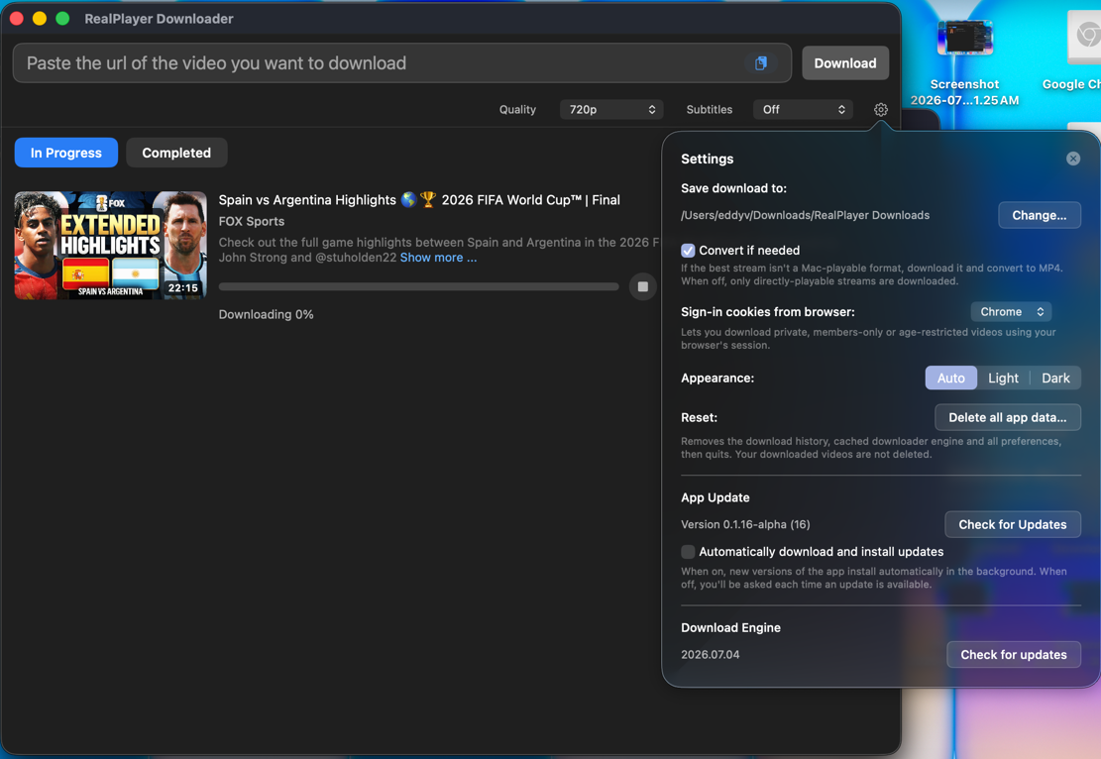
Task: Click the download progress bar
Action: point(418,286)
